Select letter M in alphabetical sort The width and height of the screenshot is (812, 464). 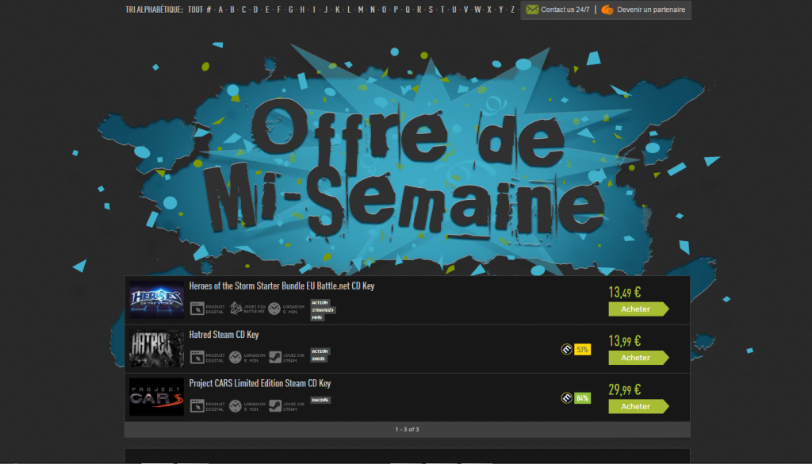[x=361, y=10]
